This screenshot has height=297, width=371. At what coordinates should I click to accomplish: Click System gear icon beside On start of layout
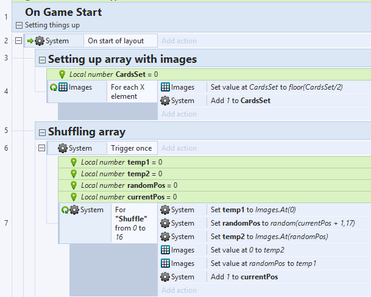coord(40,41)
